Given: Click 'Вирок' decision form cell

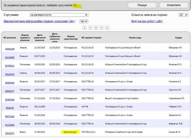Looking at the screenshot, I should tap(23, 132).
